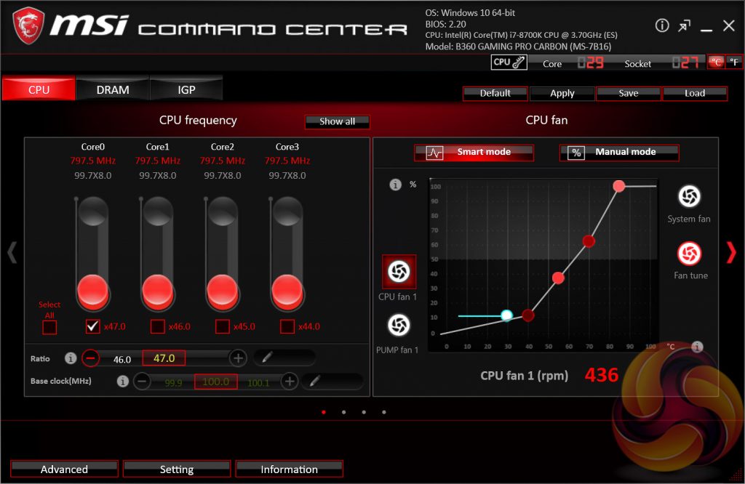
Task: Open the CPU tab
Action: [39, 89]
